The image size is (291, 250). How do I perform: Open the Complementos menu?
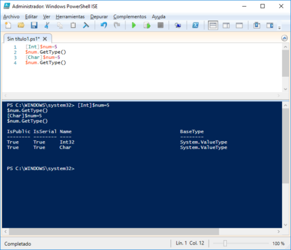pyautogui.click(x=130, y=16)
